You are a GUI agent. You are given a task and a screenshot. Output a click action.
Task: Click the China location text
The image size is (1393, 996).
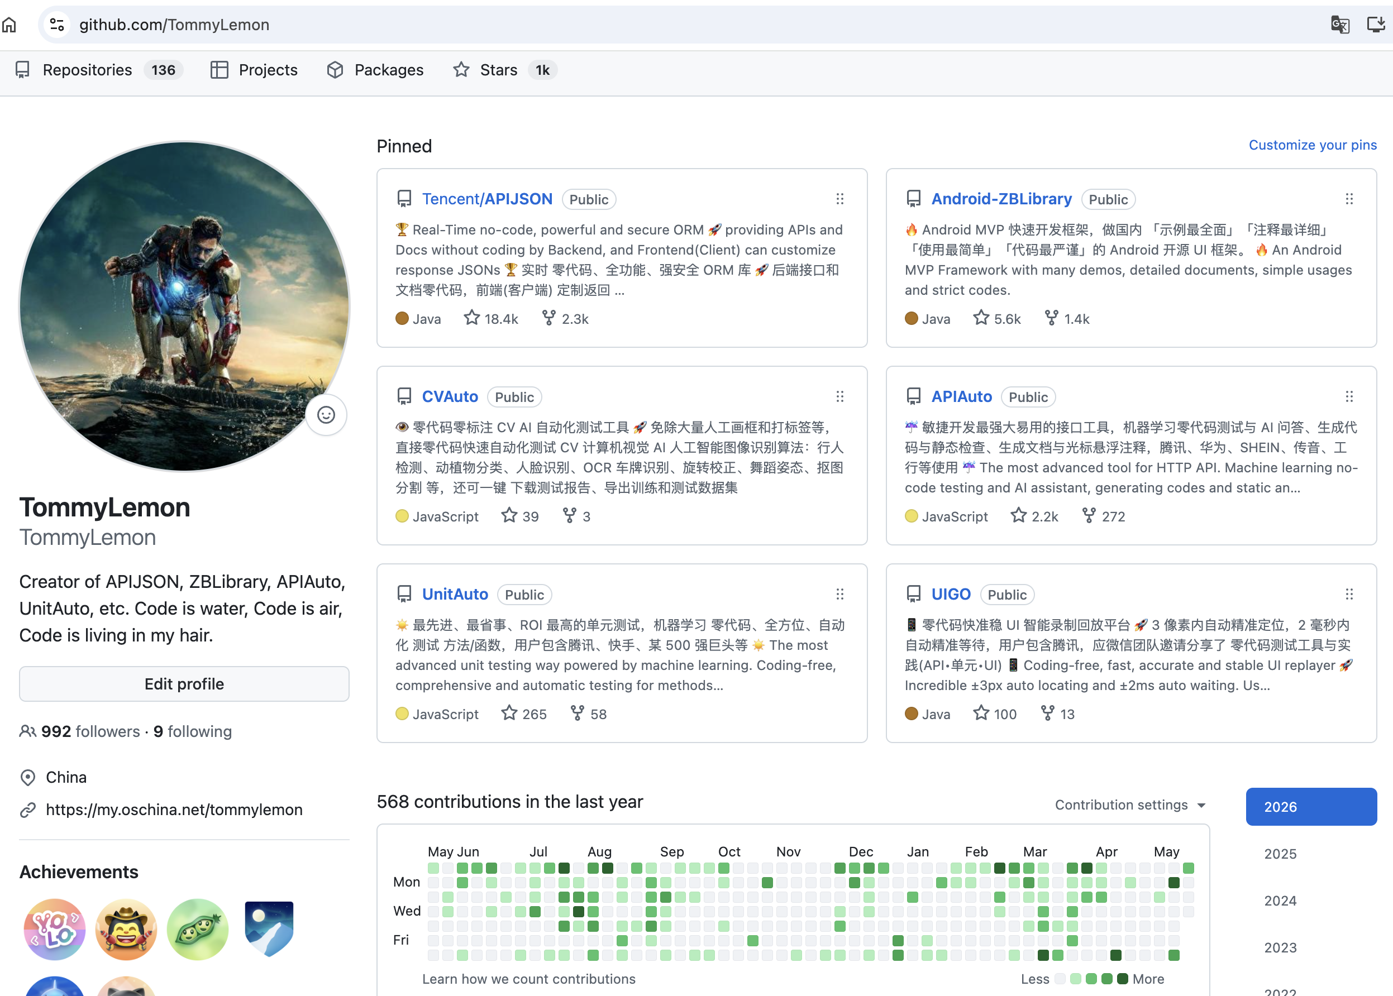tap(66, 777)
